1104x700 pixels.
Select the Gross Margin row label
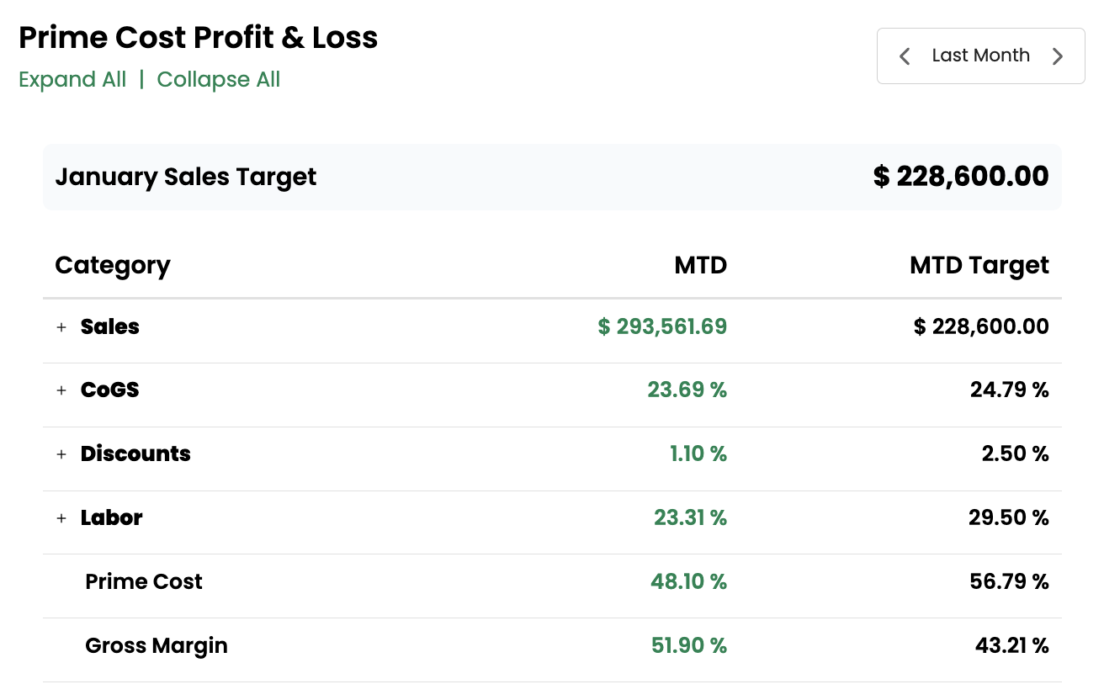(157, 645)
